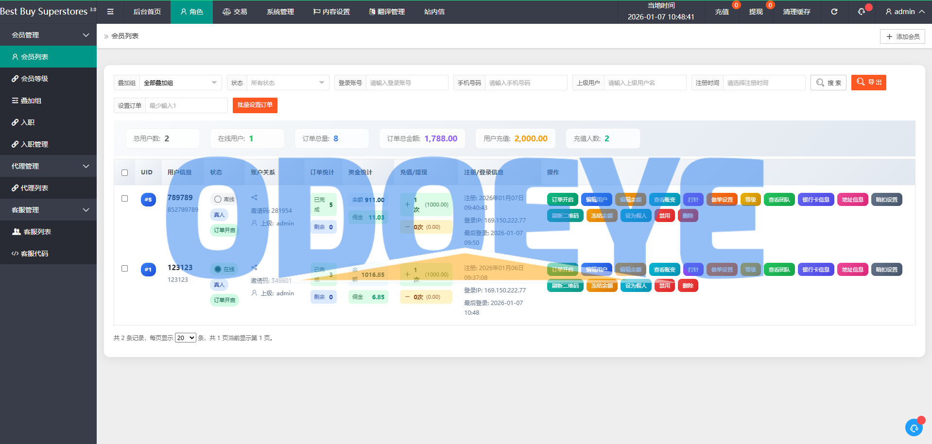
Task: Check the row checkbox for UID #1
Action: pyautogui.click(x=125, y=269)
